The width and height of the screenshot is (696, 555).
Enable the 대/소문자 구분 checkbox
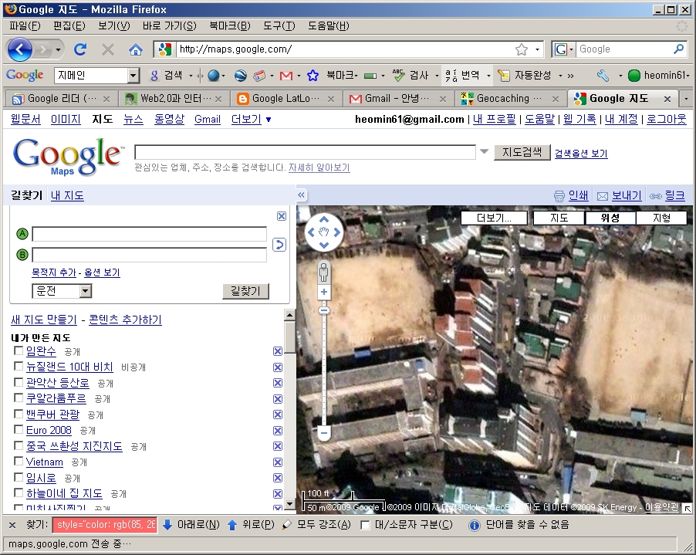tap(365, 526)
